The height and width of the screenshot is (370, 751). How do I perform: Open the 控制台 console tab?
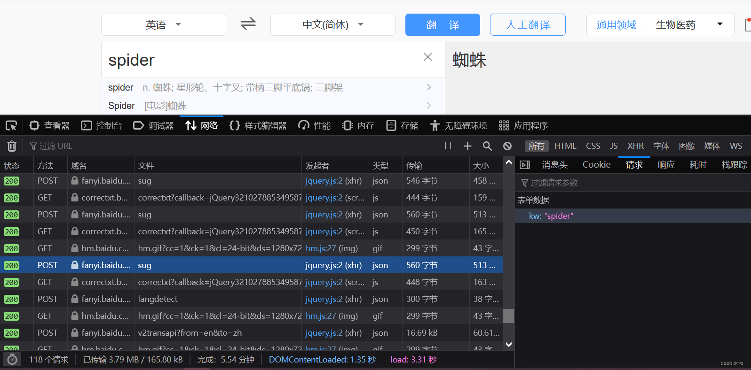tap(102, 125)
